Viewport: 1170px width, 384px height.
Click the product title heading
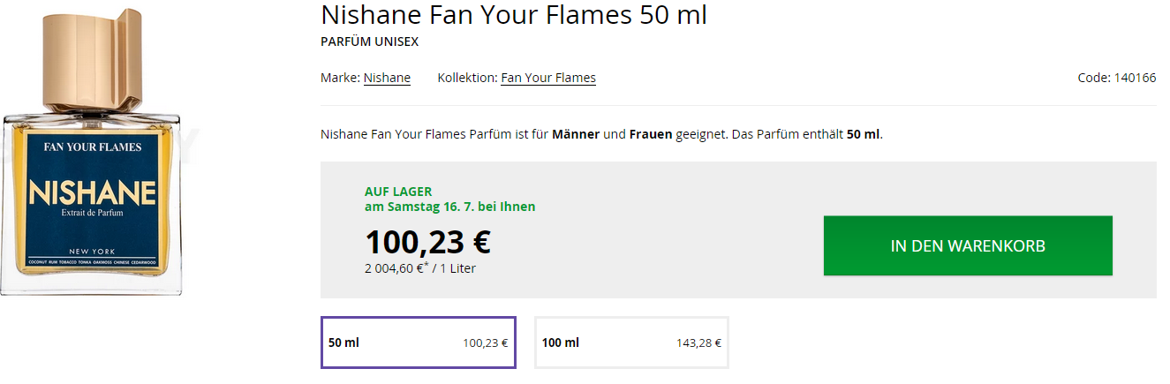coord(513,15)
